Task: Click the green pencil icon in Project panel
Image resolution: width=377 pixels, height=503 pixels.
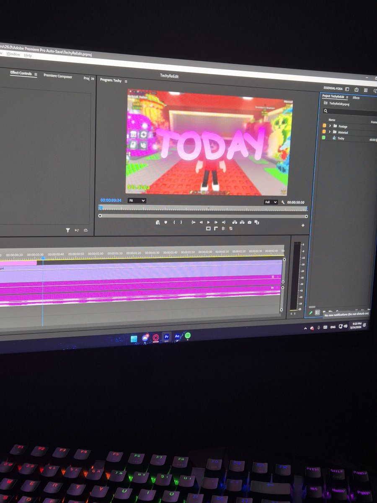Action: 311,312
